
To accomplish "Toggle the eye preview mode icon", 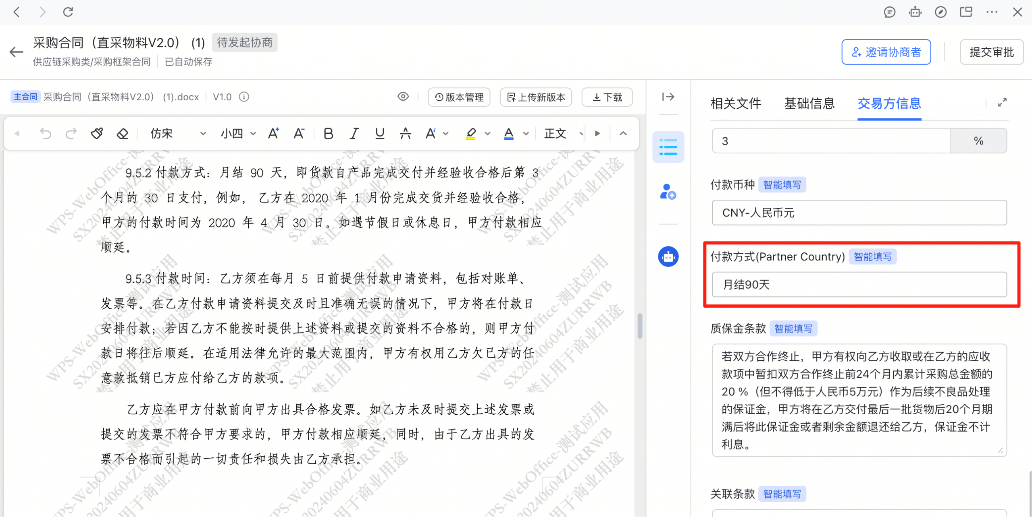I will tap(403, 97).
